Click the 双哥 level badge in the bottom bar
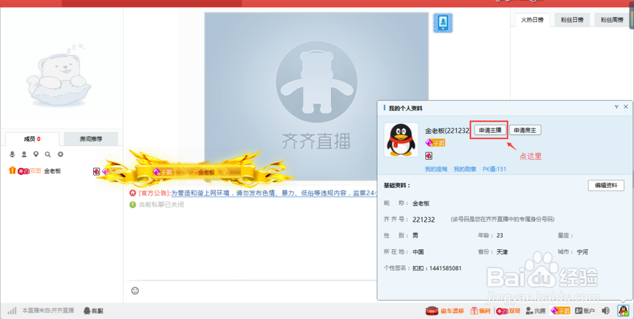The height and width of the screenshot is (319, 634). pos(508,311)
